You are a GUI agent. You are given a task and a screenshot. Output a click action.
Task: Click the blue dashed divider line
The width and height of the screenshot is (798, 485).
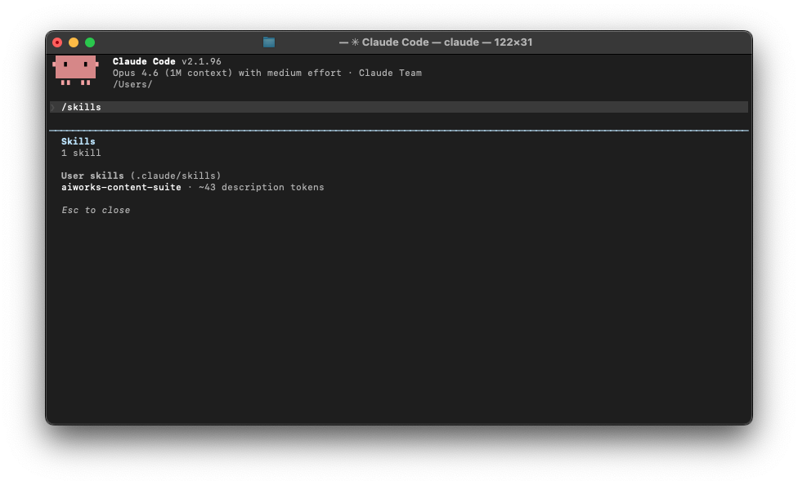[x=399, y=129]
